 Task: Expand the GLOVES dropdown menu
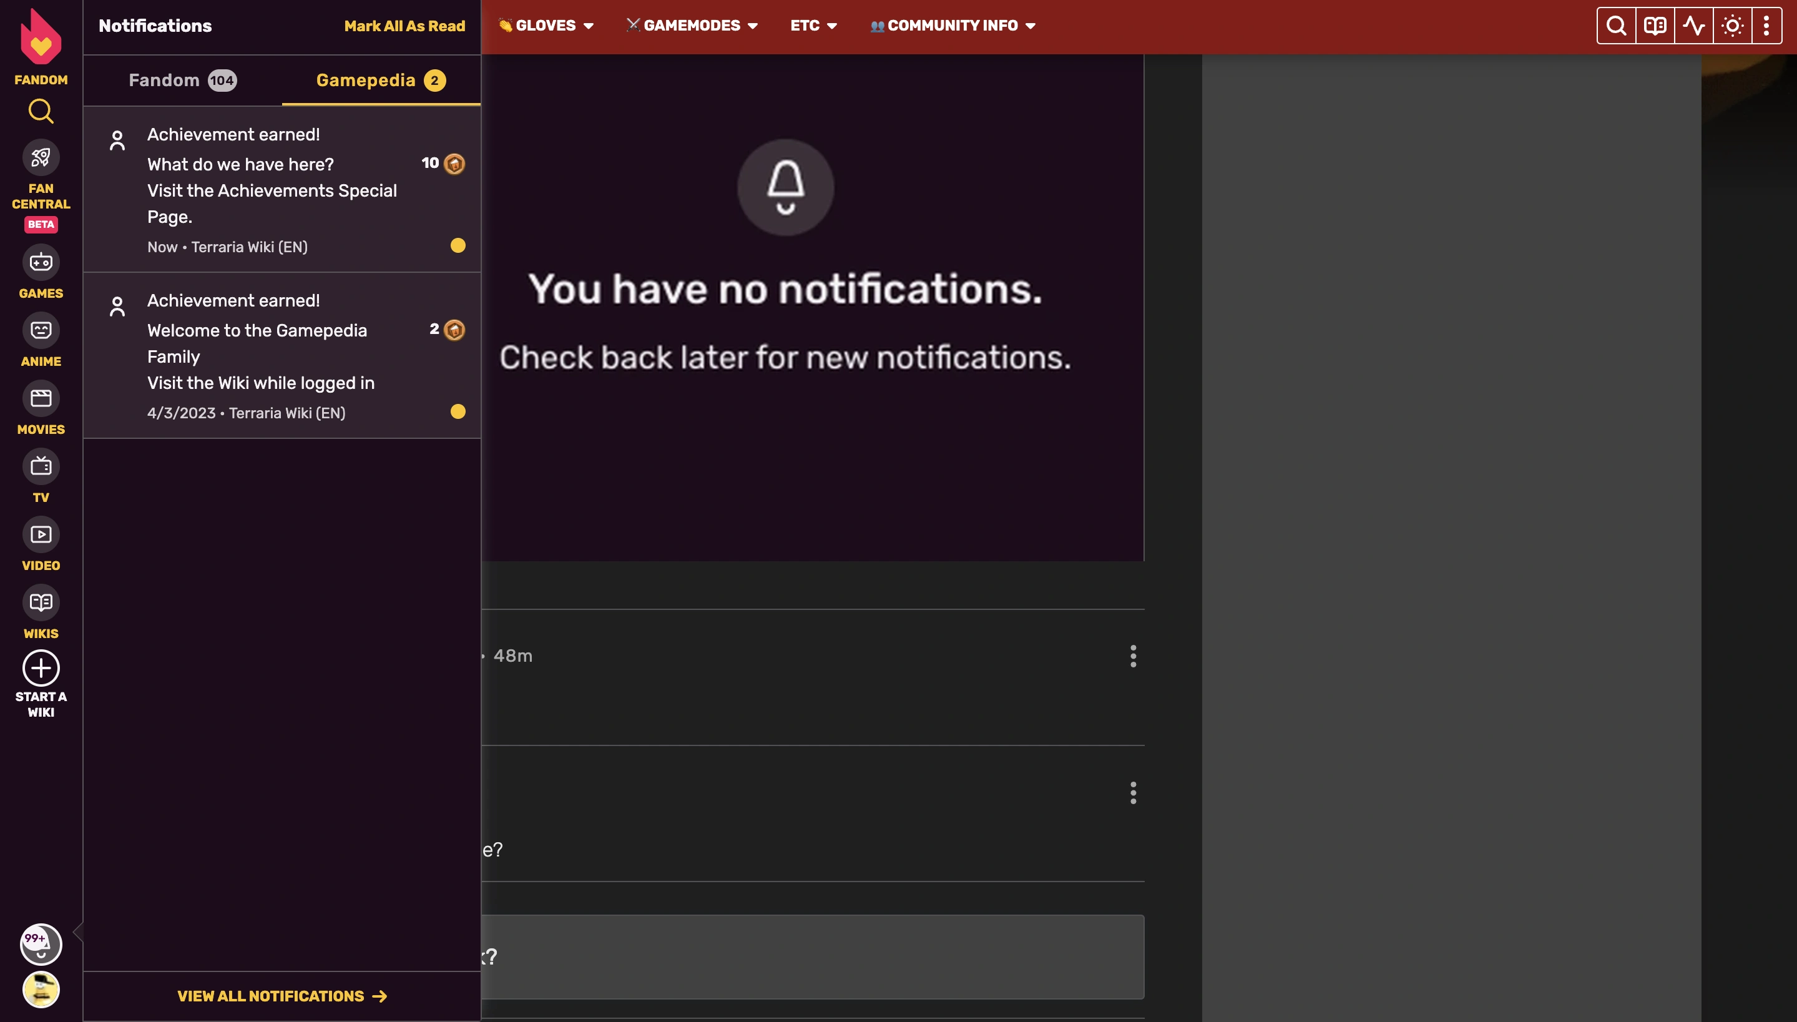tap(545, 25)
